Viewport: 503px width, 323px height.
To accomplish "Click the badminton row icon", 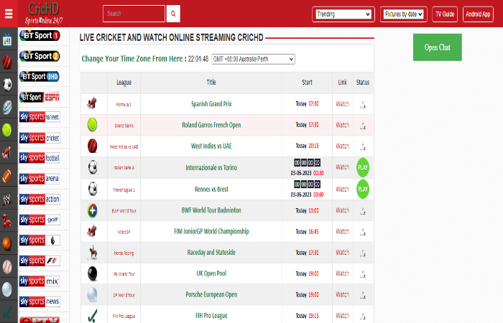I will pyautogui.click(x=93, y=210).
